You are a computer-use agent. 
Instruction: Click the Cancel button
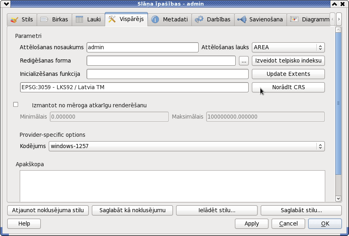tap(288, 224)
